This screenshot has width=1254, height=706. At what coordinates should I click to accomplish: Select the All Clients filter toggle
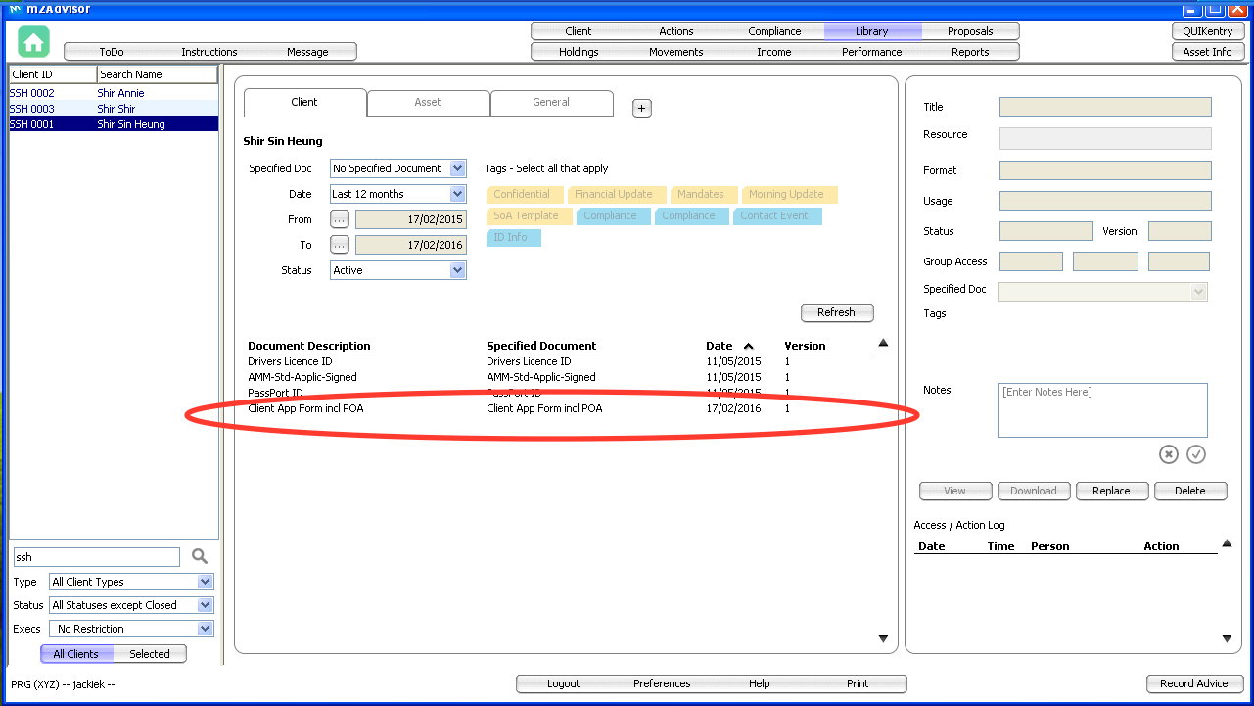point(76,654)
